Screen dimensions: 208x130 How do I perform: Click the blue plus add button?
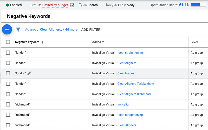7,29
